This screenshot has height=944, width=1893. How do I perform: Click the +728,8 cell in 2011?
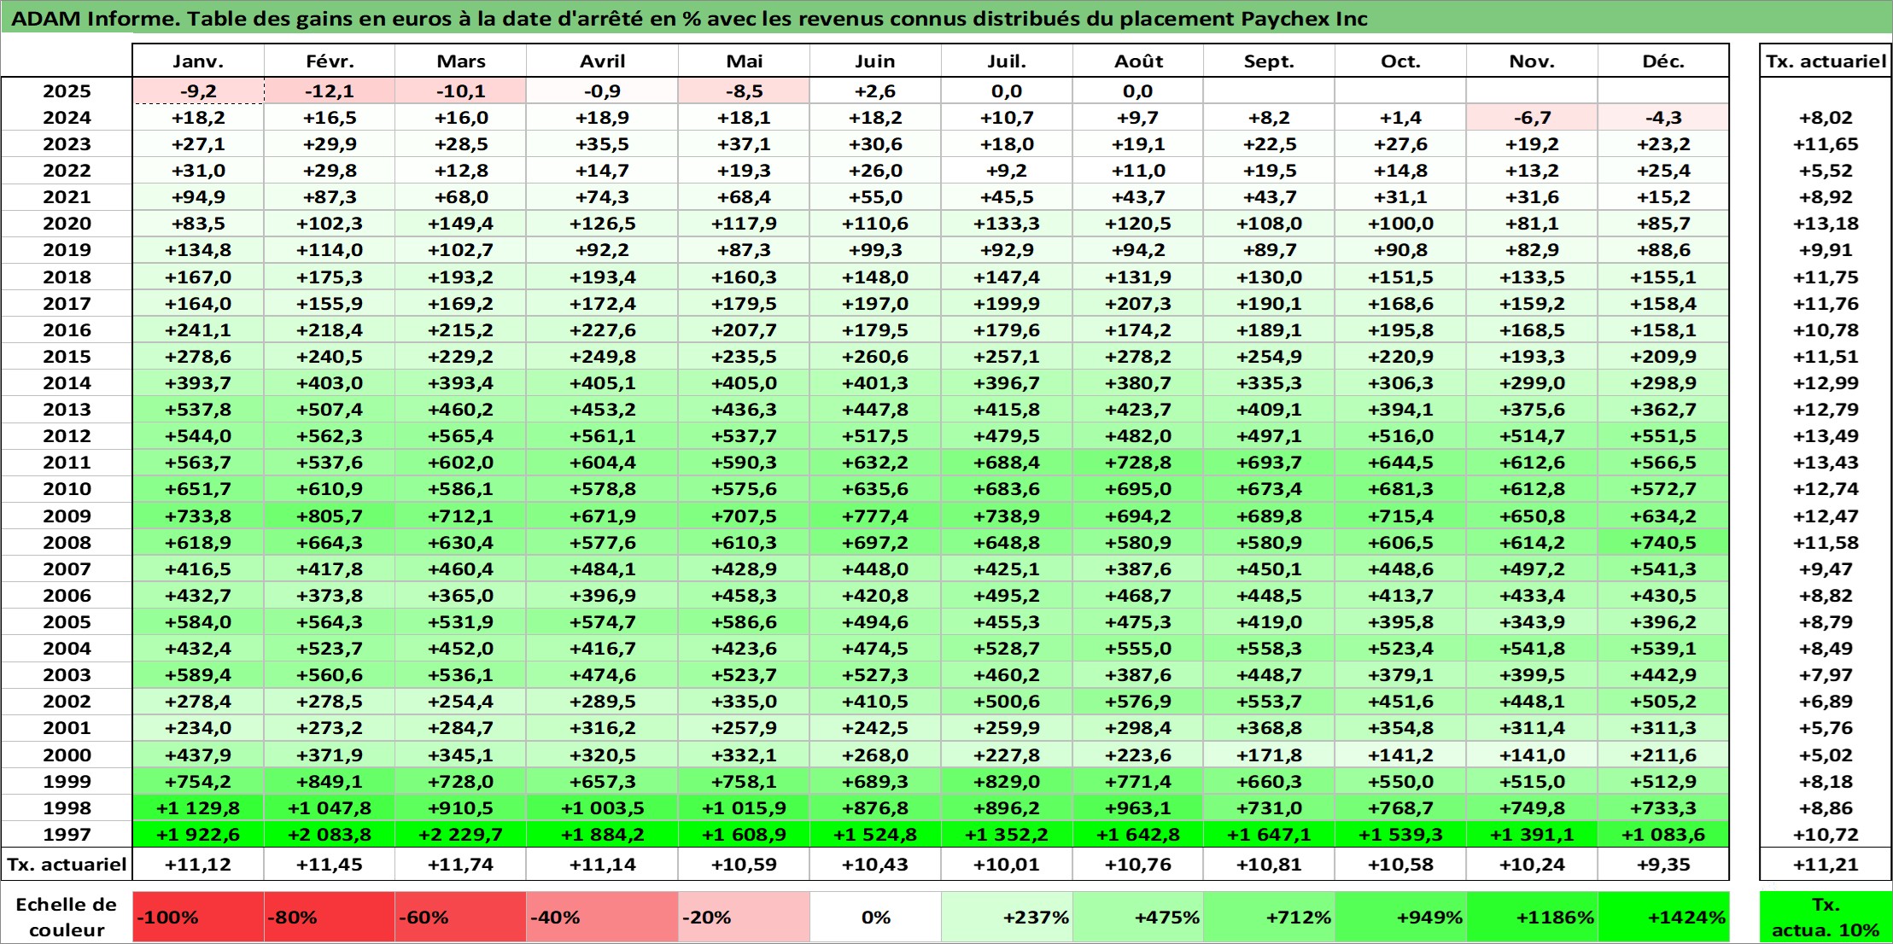tap(1138, 462)
